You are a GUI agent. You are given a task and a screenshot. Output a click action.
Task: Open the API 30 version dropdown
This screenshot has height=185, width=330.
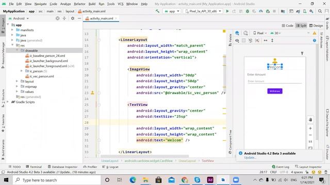click(275, 33)
